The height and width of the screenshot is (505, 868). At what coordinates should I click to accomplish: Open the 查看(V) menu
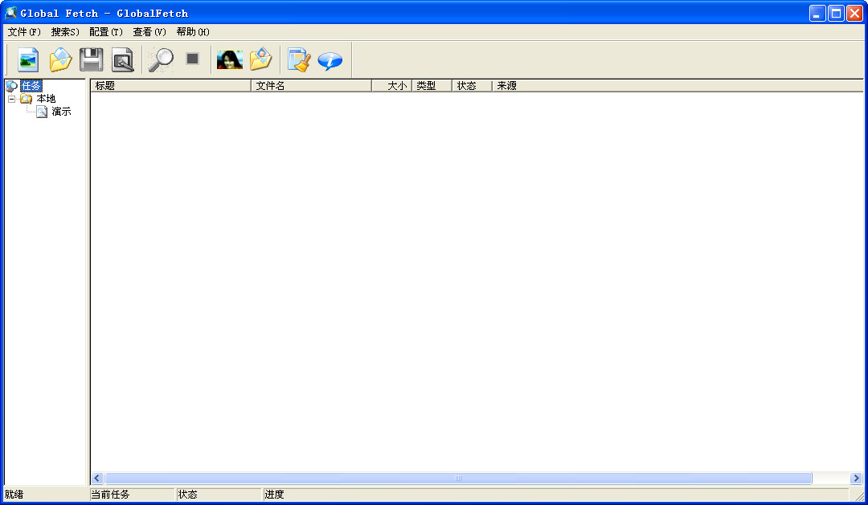pos(149,32)
